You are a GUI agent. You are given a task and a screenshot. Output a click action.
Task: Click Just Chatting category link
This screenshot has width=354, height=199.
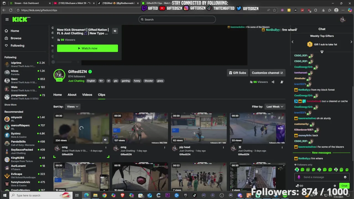(76, 81)
